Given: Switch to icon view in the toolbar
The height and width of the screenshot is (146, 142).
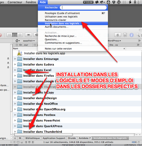Looking at the screenshot, I should tap(9, 35).
